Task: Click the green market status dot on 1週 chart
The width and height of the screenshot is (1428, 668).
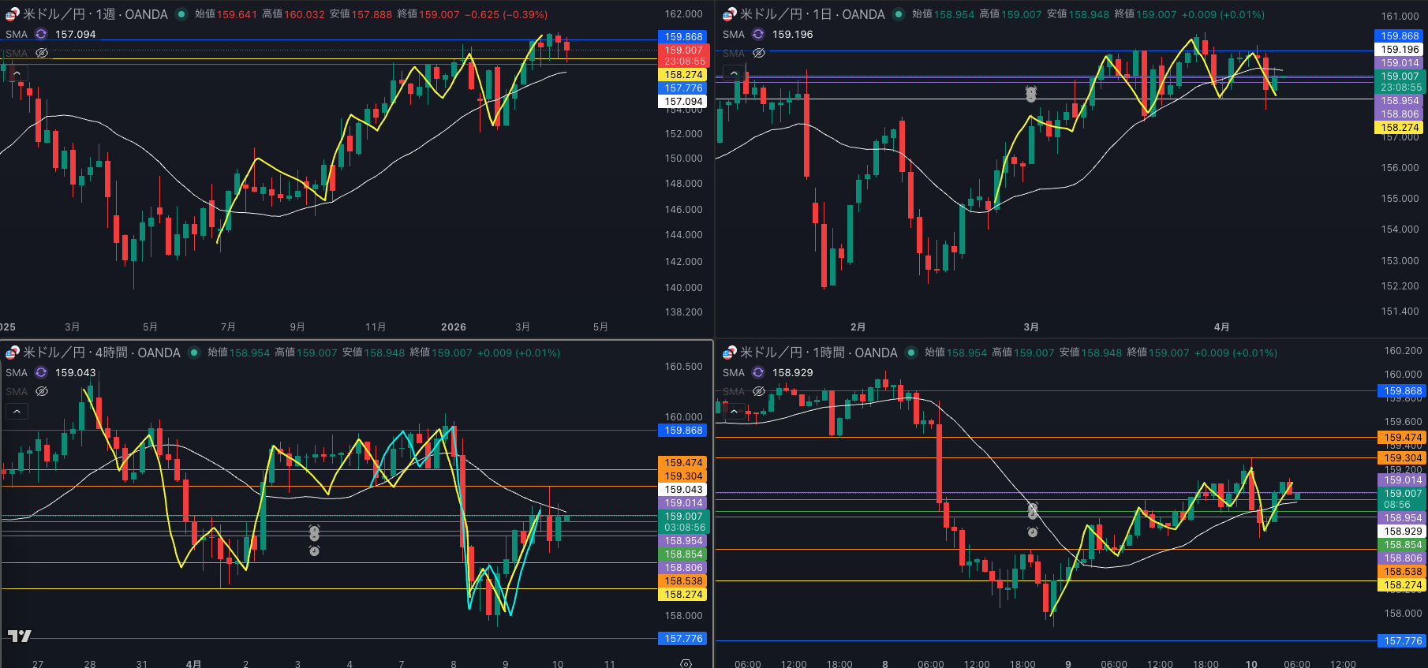Action: click(x=181, y=14)
